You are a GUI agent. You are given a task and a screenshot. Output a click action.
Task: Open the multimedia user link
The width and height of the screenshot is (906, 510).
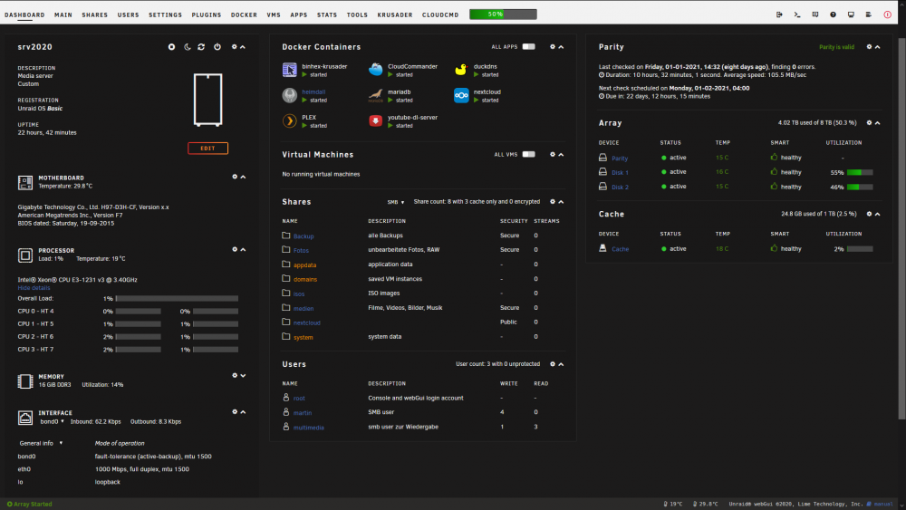(x=309, y=428)
